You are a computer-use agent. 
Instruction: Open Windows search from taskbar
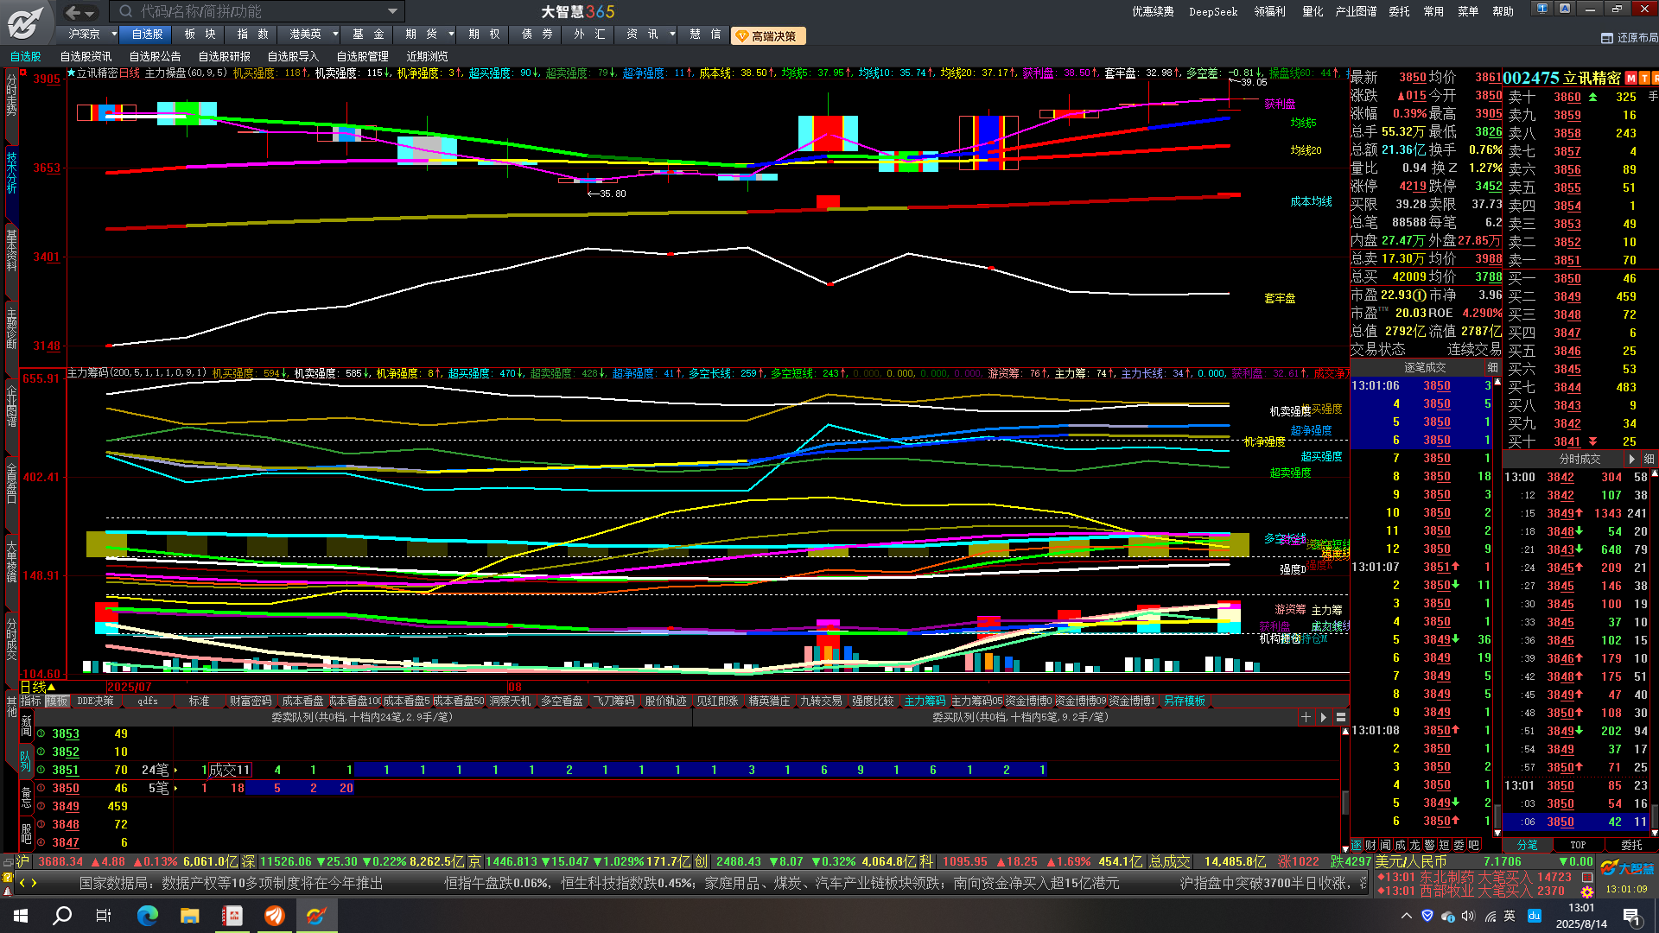[x=62, y=916]
